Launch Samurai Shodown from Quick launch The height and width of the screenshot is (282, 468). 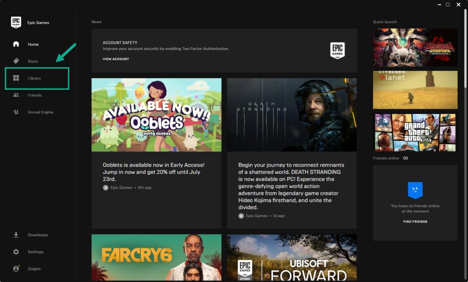[415, 48]
